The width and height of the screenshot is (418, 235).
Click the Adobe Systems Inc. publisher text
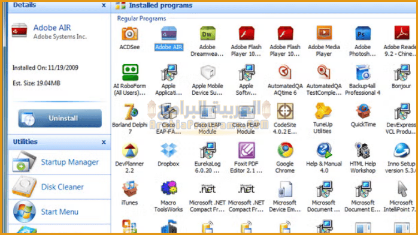(60, 37)
